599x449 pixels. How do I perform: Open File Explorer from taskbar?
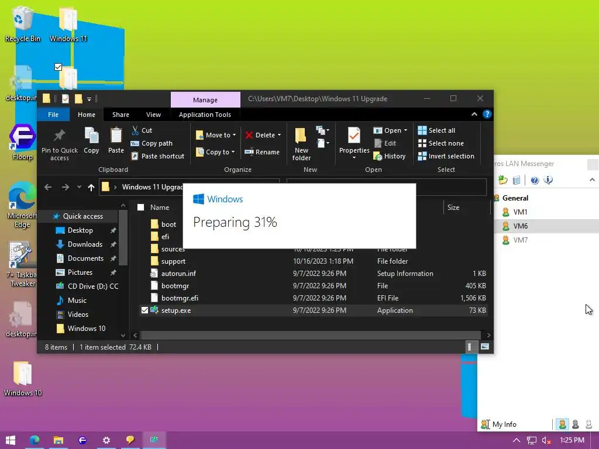point(58,440)
